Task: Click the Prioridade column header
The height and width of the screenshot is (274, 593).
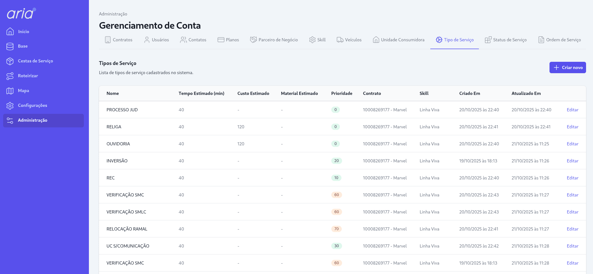Action: [341, 93]
